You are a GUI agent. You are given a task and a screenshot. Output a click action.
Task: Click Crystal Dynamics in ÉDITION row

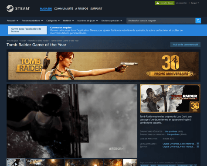point(171,147)
